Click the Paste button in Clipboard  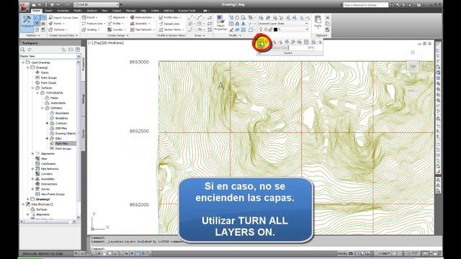click(x=318, y=22)
